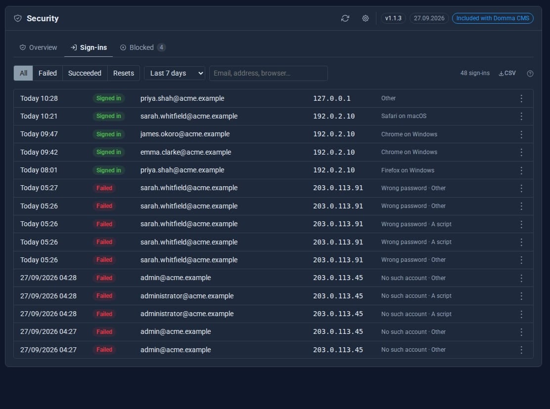Show All sign-ins filter
This screenshot has height=409, width=550.
(x=24, y=73)
